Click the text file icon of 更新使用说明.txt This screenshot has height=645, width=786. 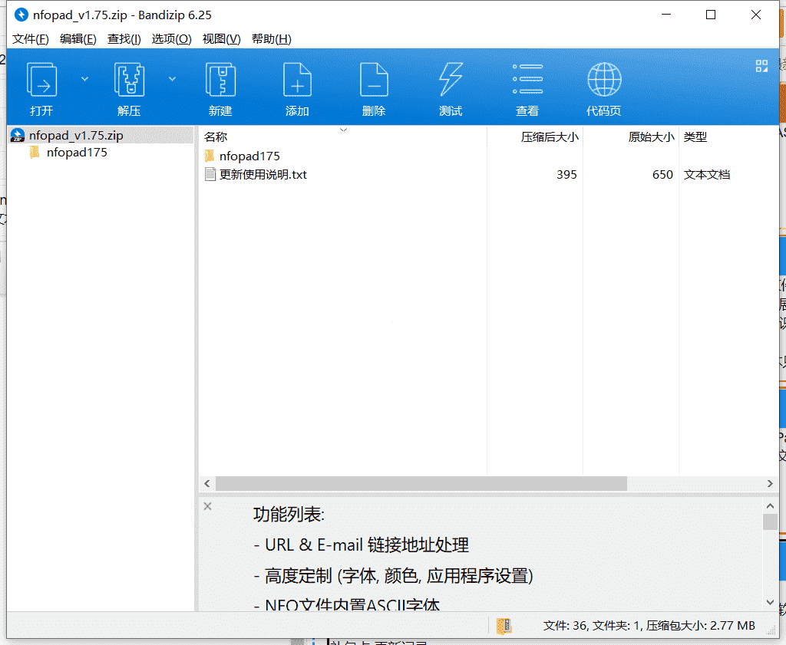(210, 174)
